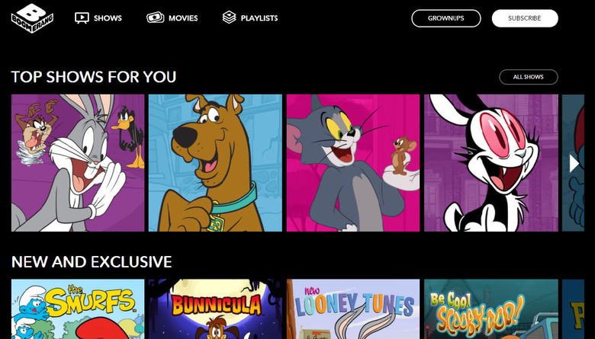Open Be Cool Scooby-Doo tile
Image resolution: width=595 pixels, height=339 pixels.
click(x=490, y=309)
